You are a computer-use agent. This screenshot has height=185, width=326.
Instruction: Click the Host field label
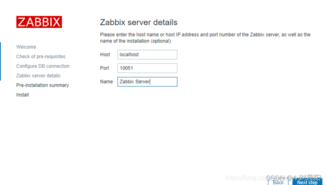click(105, 55)
